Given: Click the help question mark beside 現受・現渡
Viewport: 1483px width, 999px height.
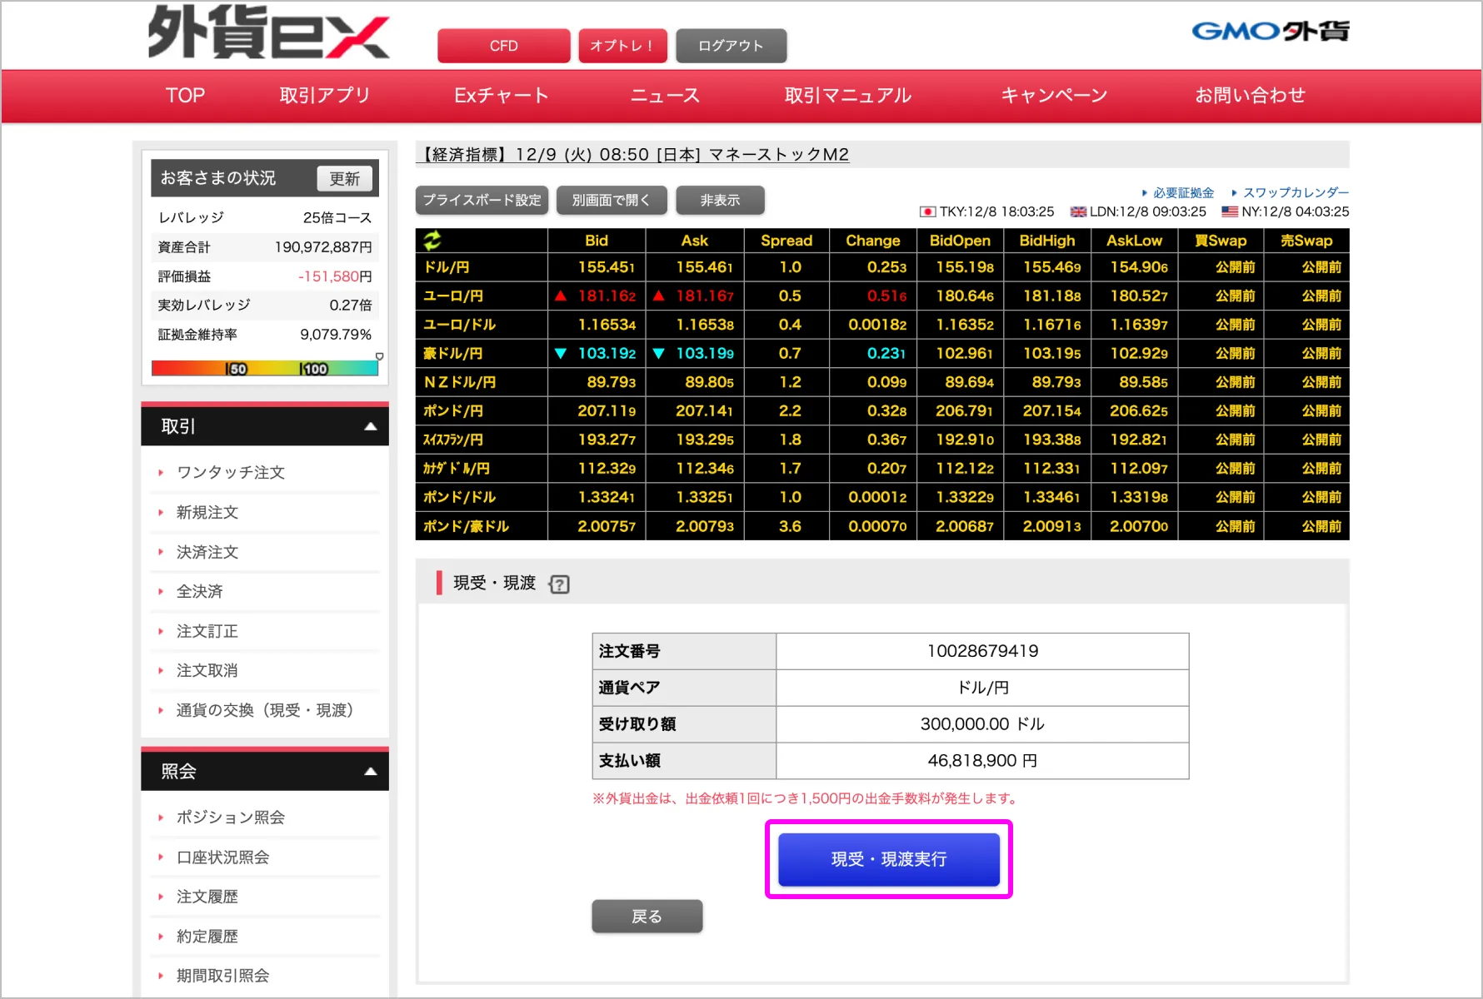Looking at the screenshot, I should 560,584.
